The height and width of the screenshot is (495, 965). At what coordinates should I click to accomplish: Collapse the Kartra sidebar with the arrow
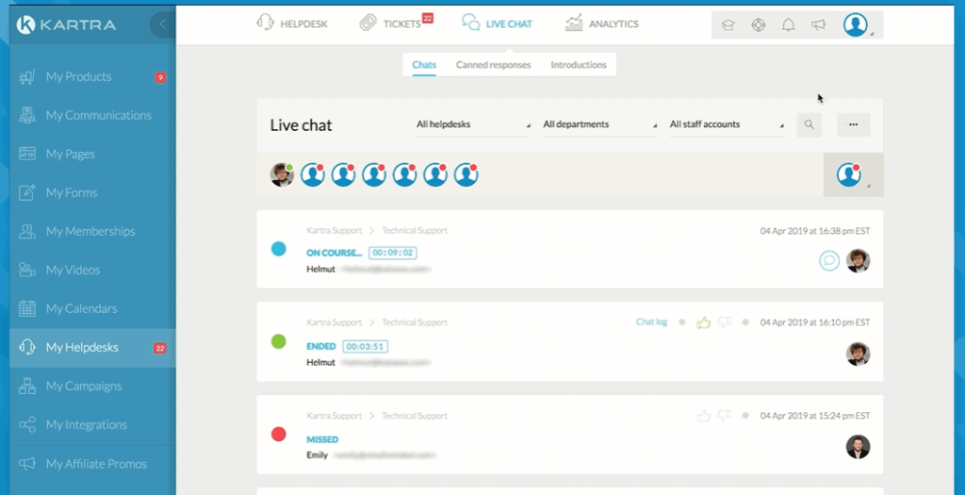click(163, 24)
